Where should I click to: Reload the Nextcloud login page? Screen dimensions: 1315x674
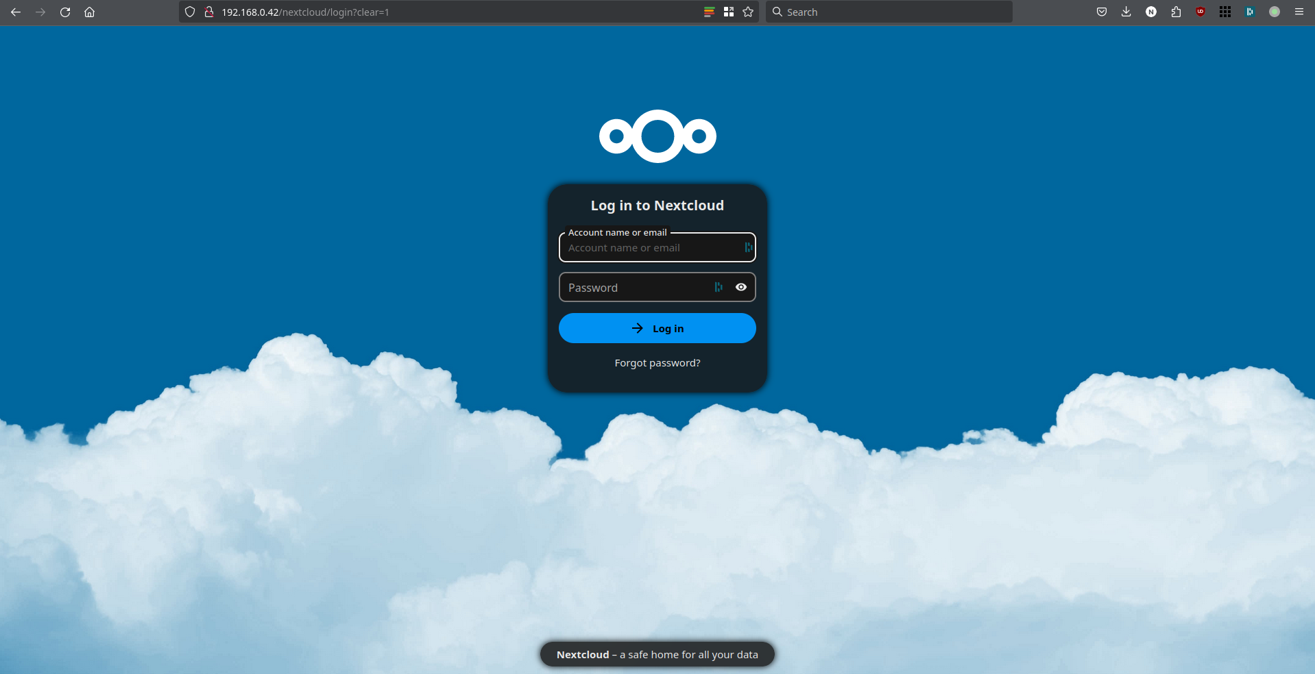pyautogui.click(x=65, y=12)
